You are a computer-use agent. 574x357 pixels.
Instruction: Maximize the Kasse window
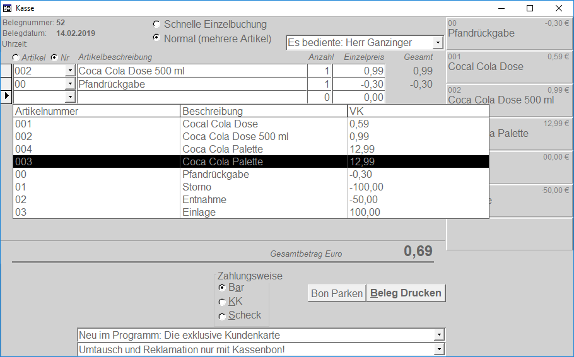(530, 8)
